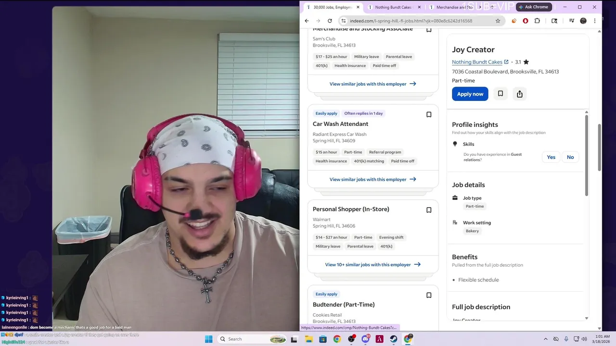Open the Personal Shopper (In-Store) listing
616x346 pixels.
(351, 209)
